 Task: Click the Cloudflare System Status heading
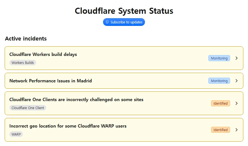(x=124, y=11)
